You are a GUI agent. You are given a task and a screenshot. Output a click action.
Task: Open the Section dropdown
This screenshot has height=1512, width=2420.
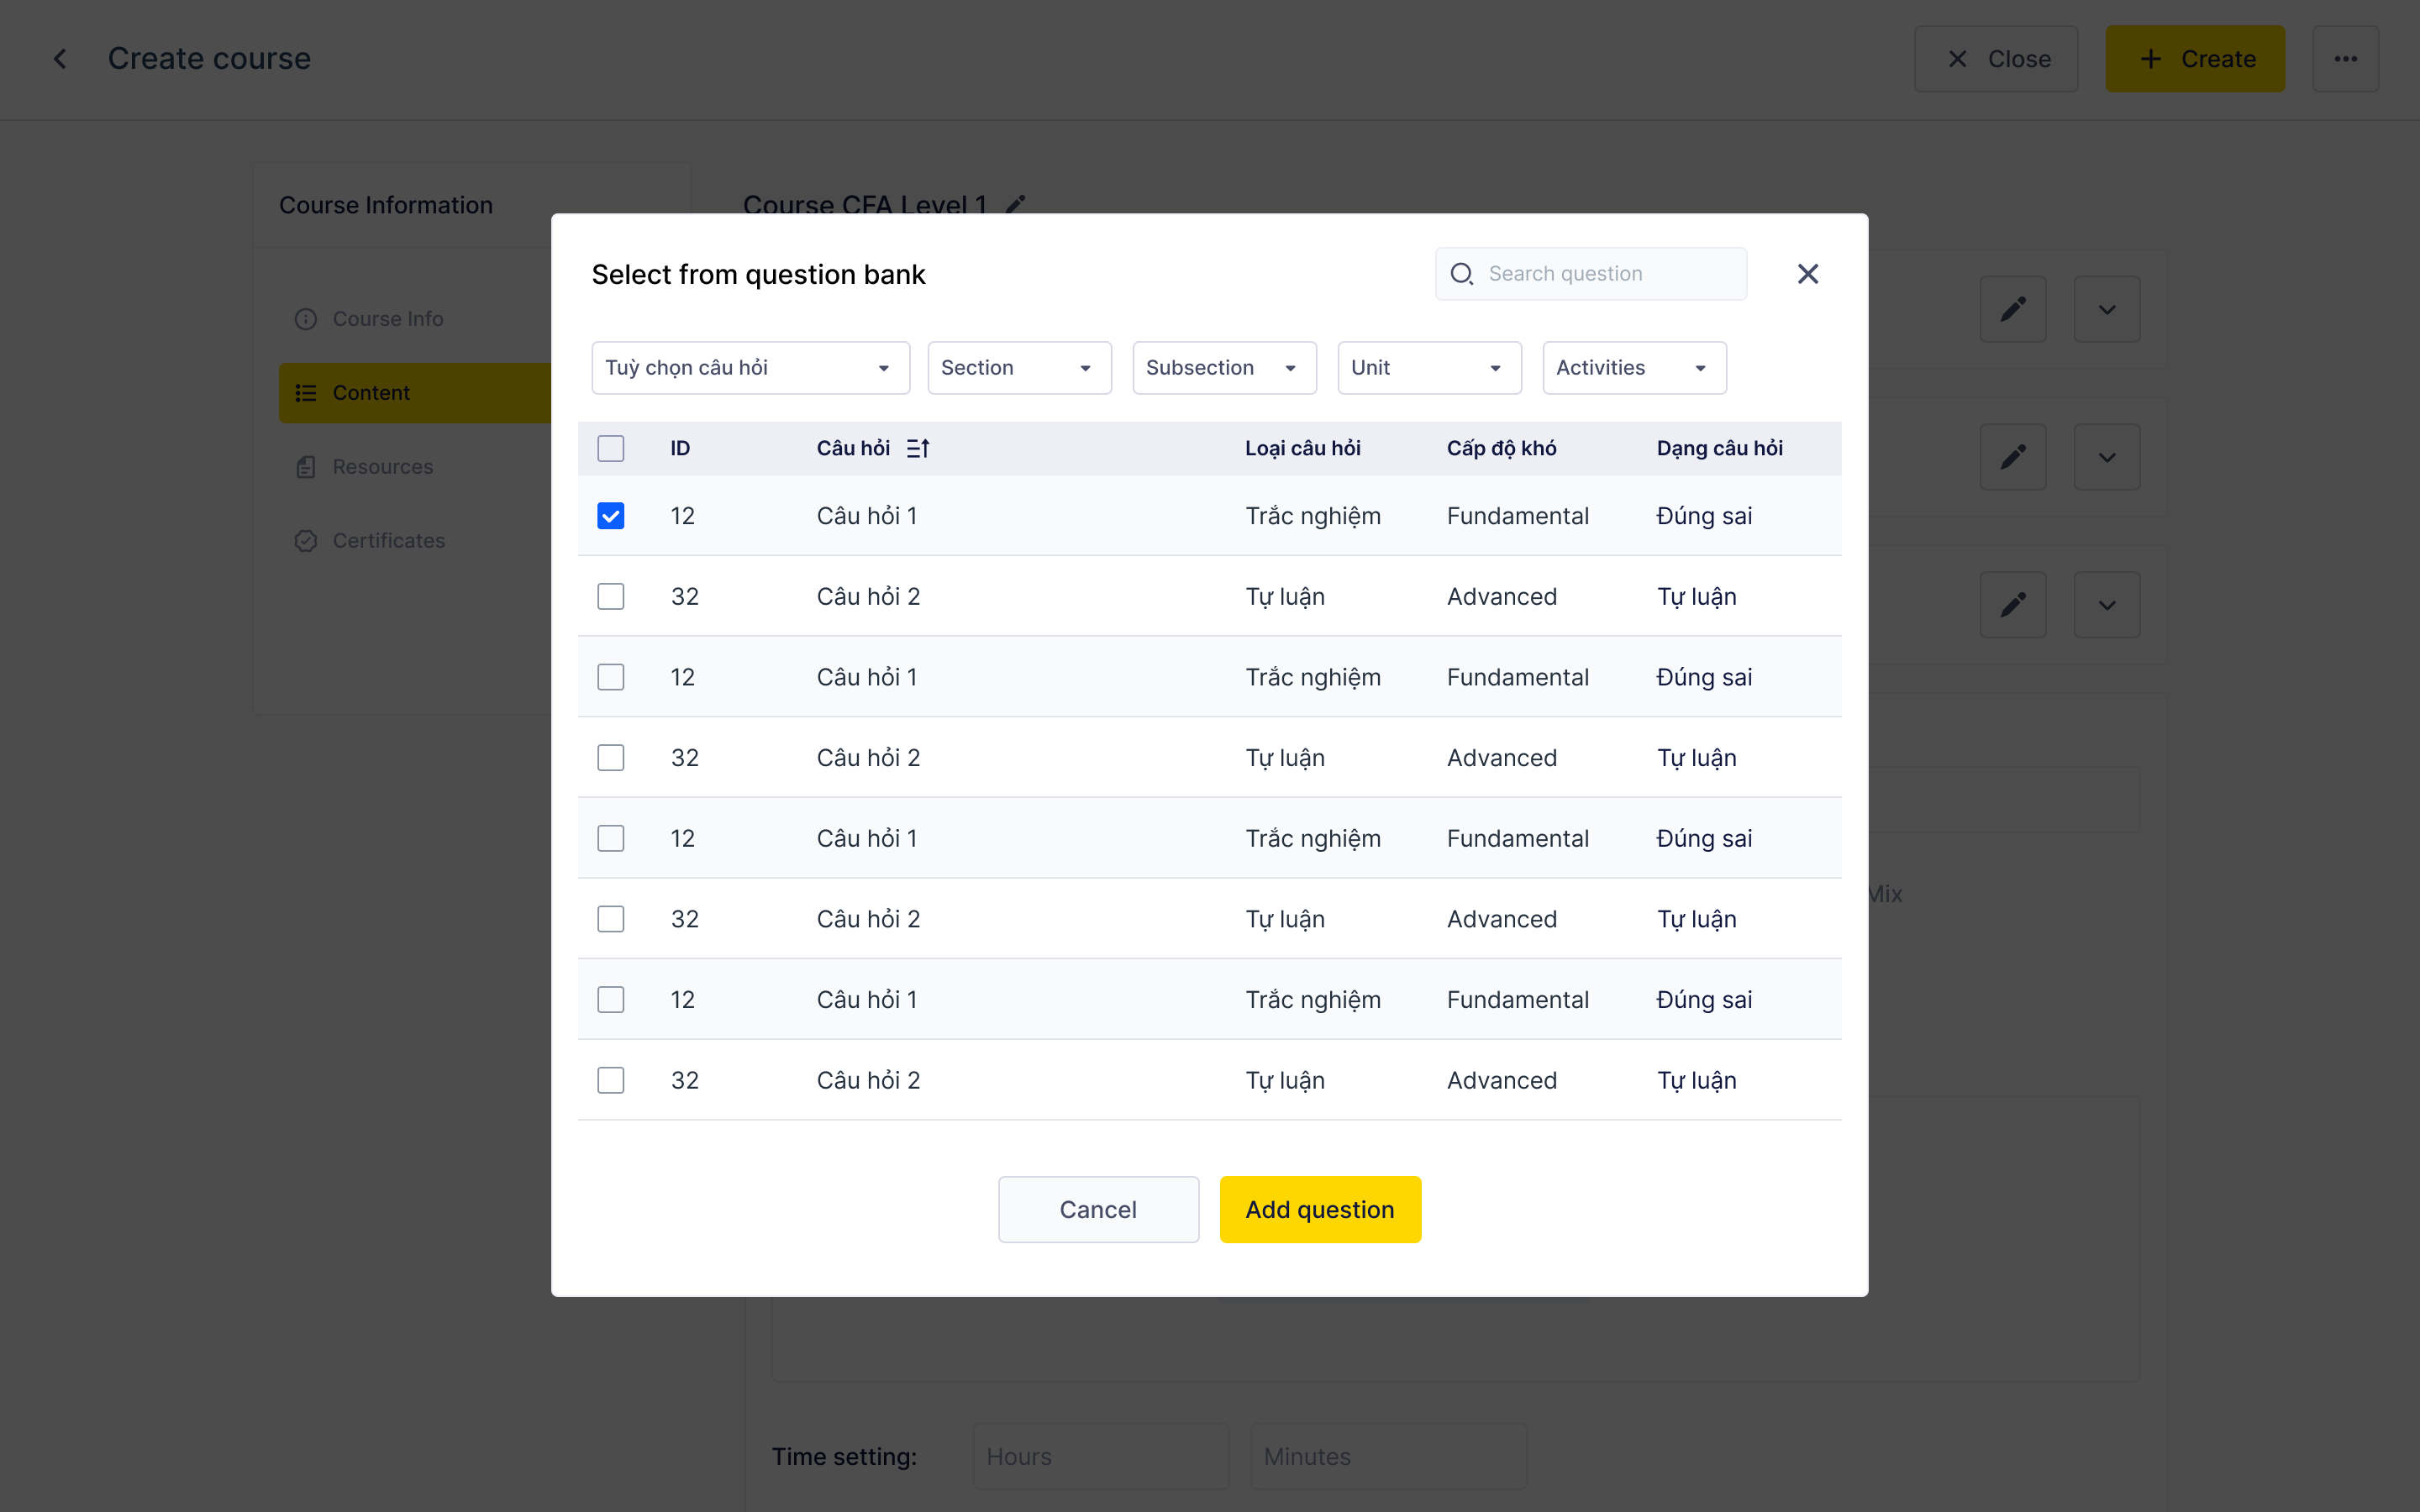coord(1019,368)
